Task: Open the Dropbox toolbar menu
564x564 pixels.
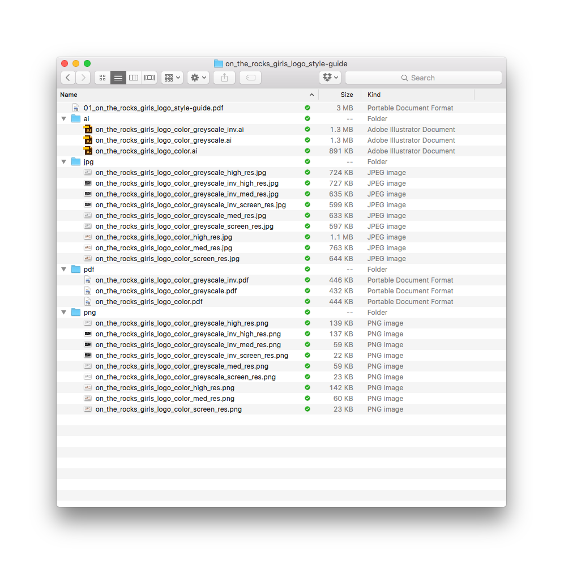Action: click(x=330, y=78)
